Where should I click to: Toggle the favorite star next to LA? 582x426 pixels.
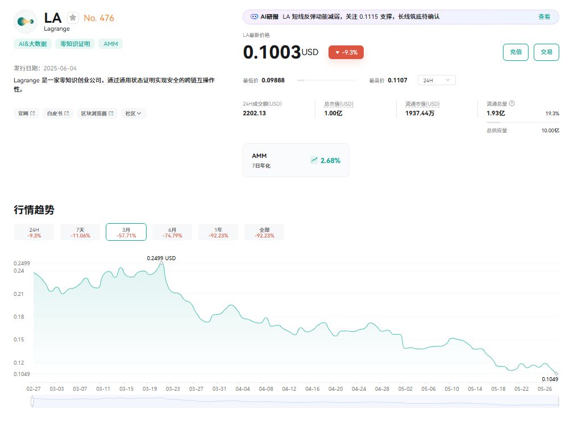point(73,18)
